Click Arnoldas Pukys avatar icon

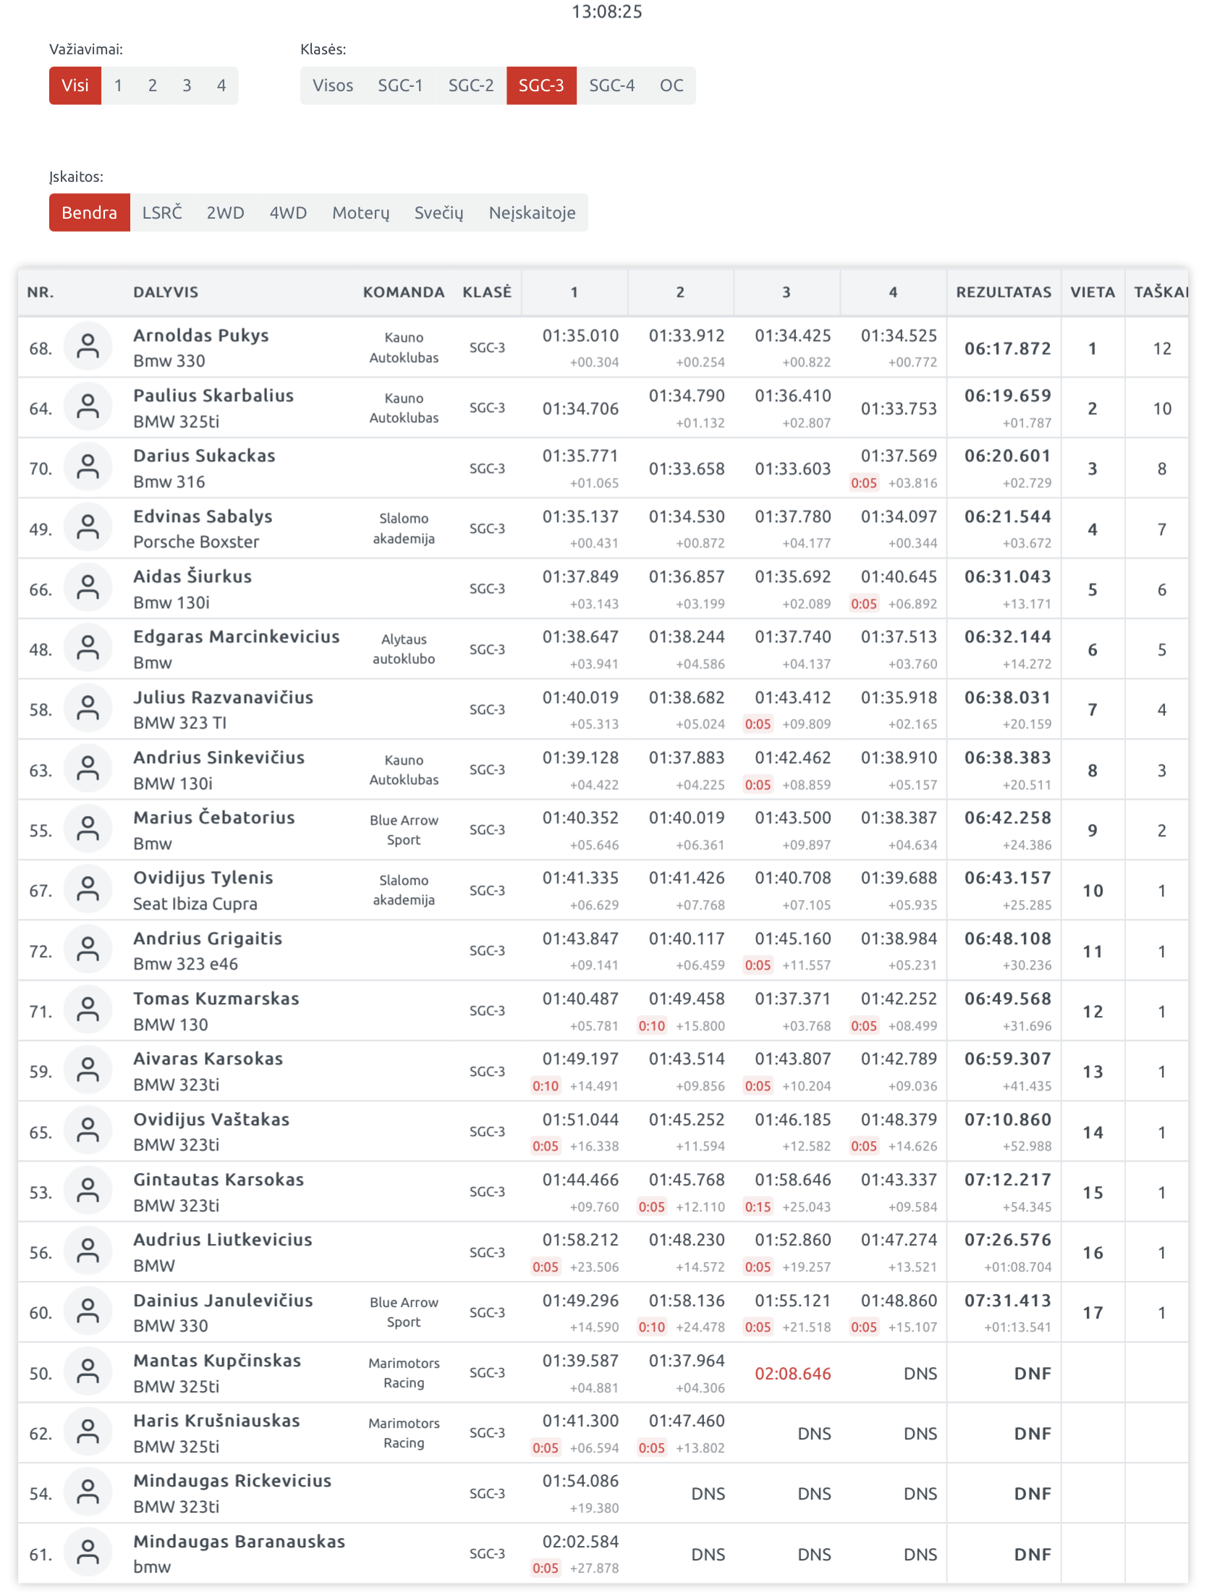tap(88, 347)
